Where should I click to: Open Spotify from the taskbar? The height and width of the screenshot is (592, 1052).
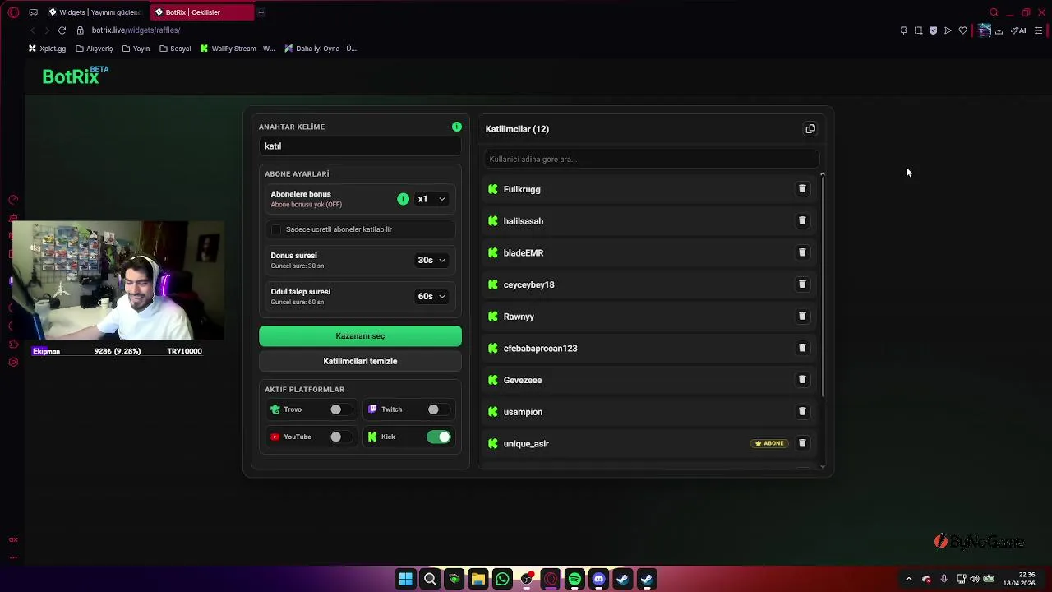574,579
